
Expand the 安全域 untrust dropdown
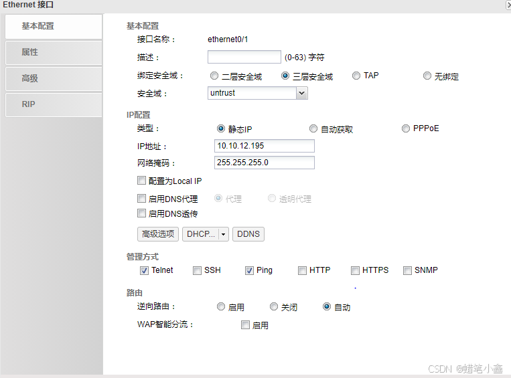(x=301, y=94)
